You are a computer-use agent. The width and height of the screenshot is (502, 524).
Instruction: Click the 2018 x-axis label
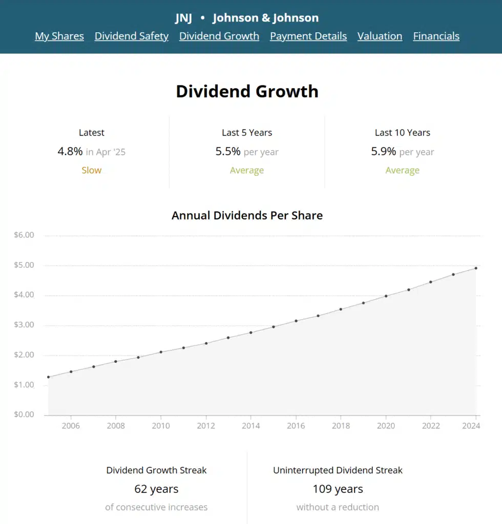341,426
